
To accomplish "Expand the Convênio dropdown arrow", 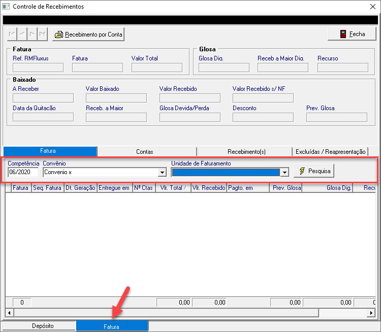I will pos(162,173).
